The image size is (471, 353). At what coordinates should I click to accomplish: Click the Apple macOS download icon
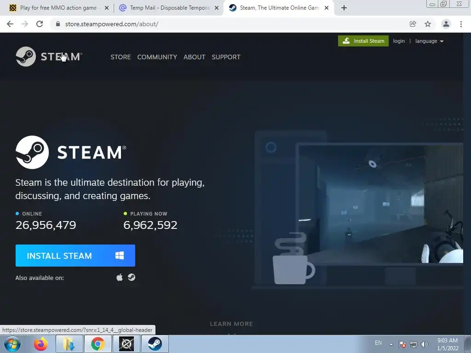tap(120, 277)
